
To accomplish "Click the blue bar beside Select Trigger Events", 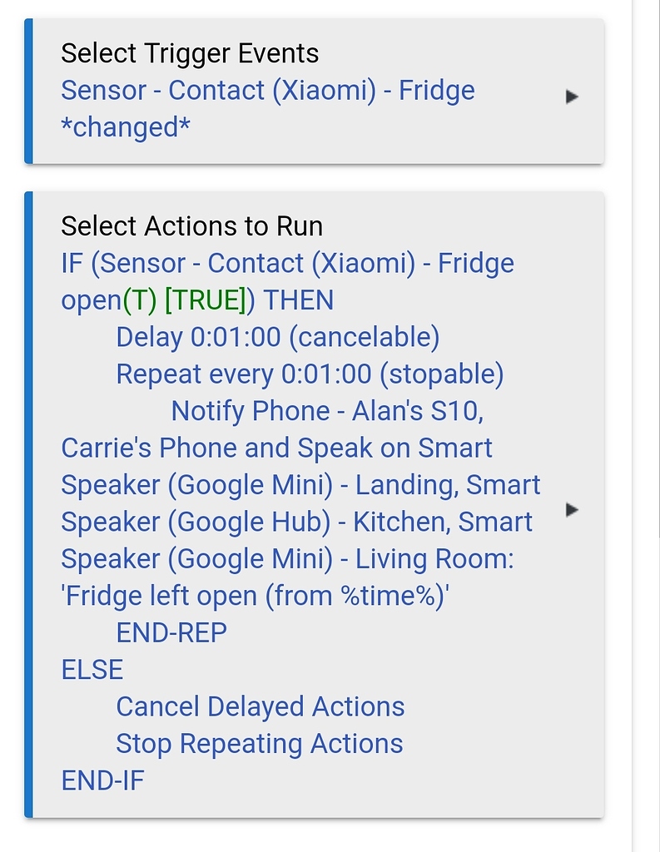I will pos(28,91).
